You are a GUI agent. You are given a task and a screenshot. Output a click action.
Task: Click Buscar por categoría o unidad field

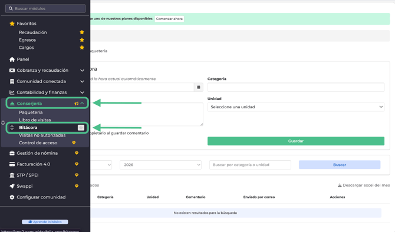(x=250, y=165)
